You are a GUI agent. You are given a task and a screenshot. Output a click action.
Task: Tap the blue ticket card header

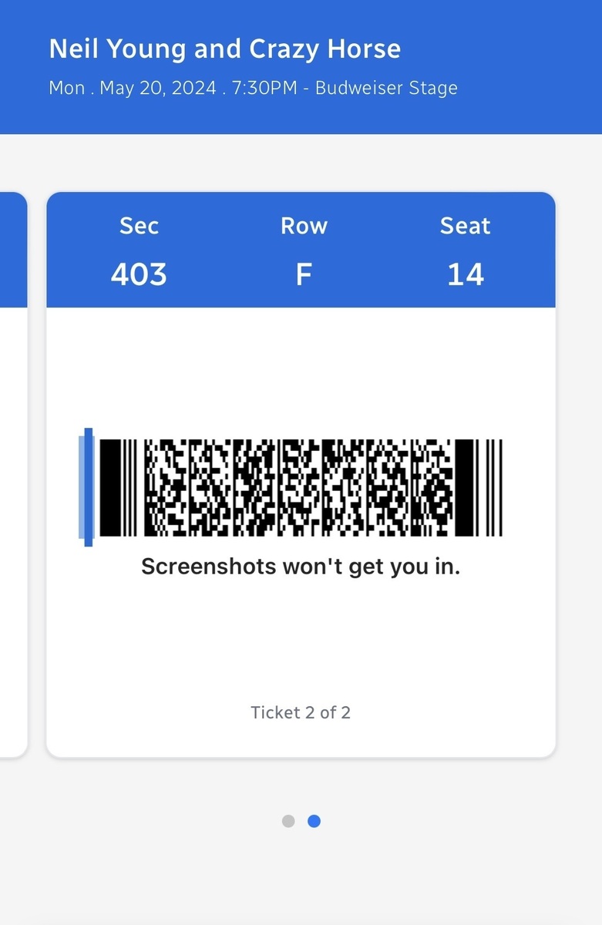click(301, 250)
